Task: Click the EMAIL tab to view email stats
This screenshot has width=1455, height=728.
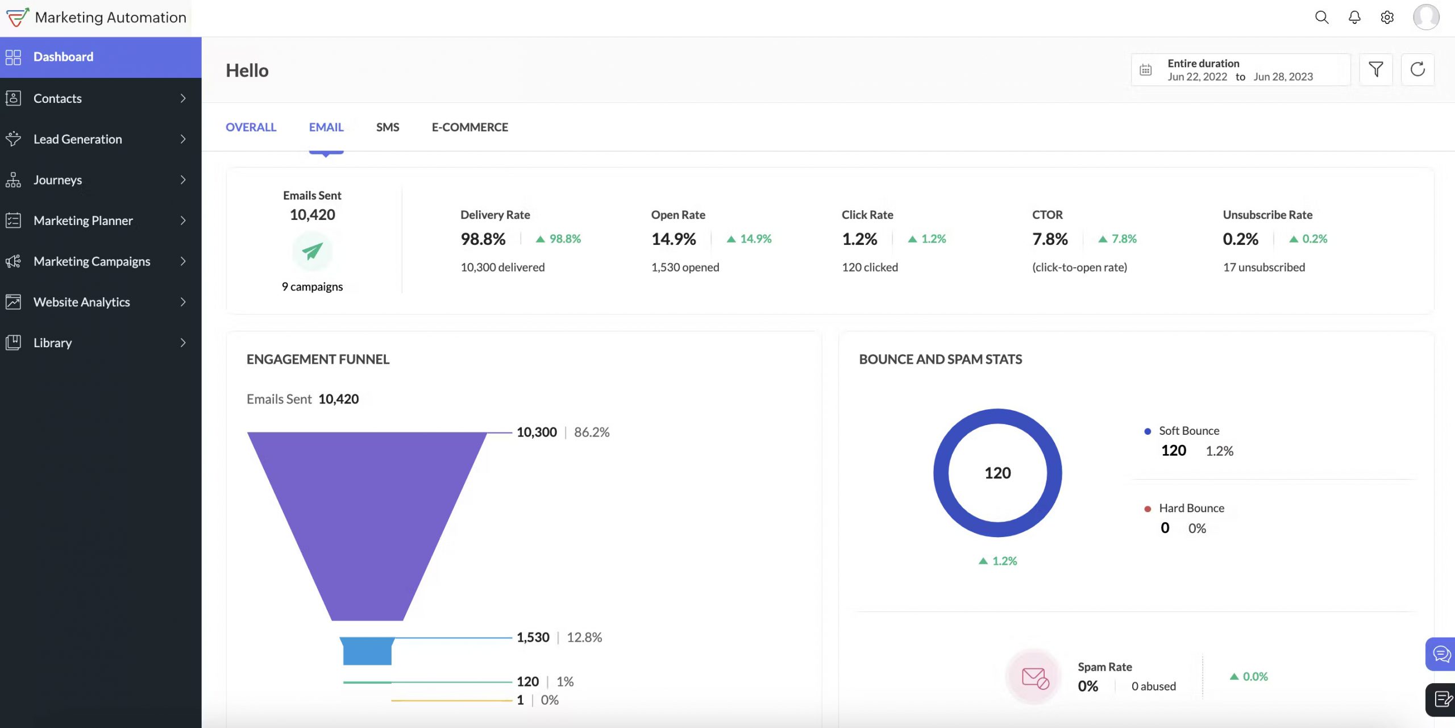Action: [326, 126]
